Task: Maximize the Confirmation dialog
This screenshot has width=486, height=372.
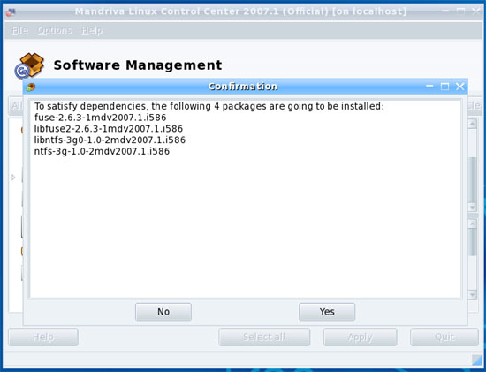Action: 444,87
